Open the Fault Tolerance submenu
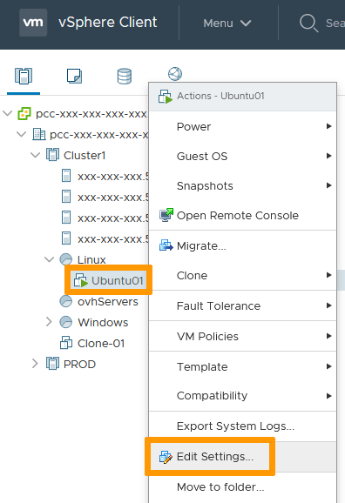The image size is (345, 503). click(x=242, y=305)
